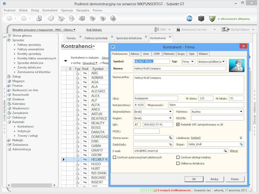Image resolution: width=259 pixels, height=194 pixels.
Task: Collapse the filter panel black triangle
Action: pos(66,61)
